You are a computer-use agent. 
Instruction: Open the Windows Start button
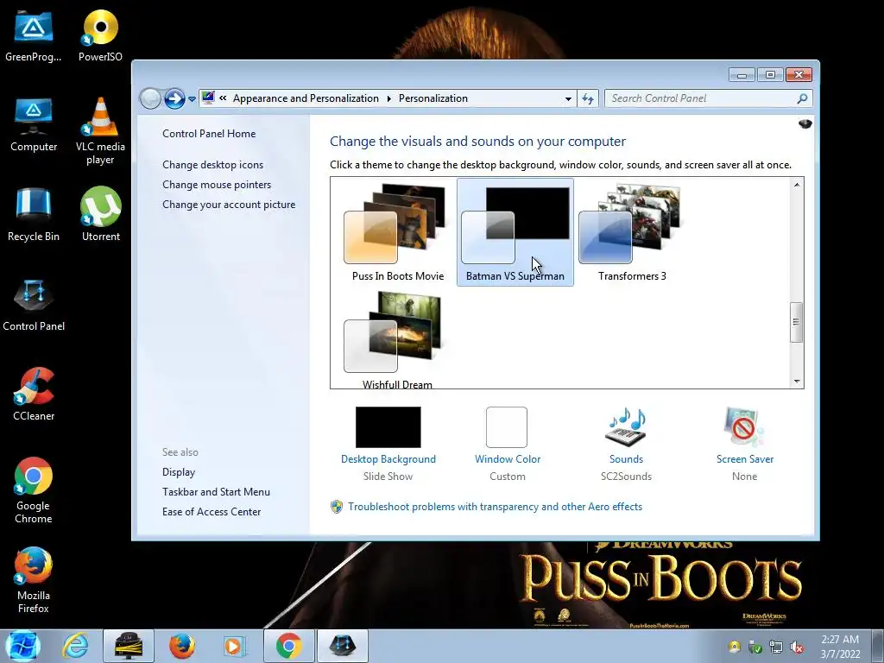(22, 646)
